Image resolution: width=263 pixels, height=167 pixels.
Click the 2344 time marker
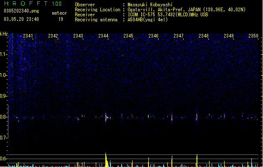pyautogui.click(x=103, y=36)
